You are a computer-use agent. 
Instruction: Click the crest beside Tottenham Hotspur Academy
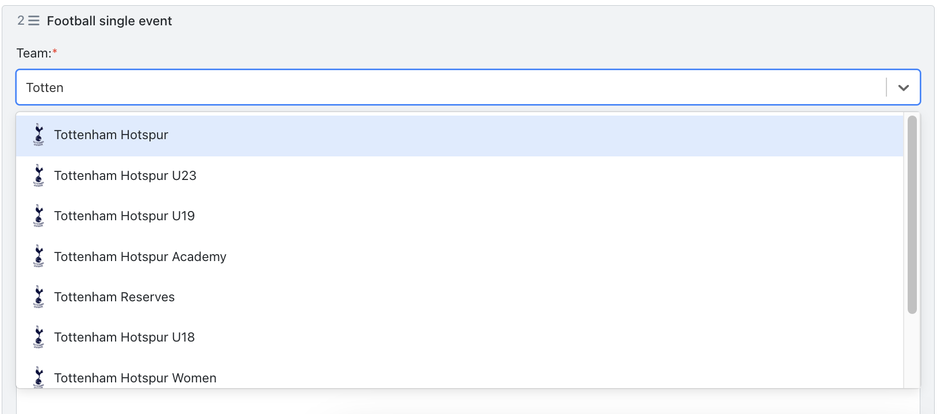39,256
